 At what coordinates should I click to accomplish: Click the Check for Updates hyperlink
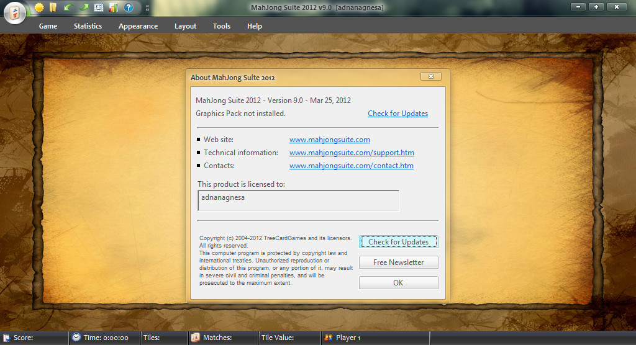point(397,114)
